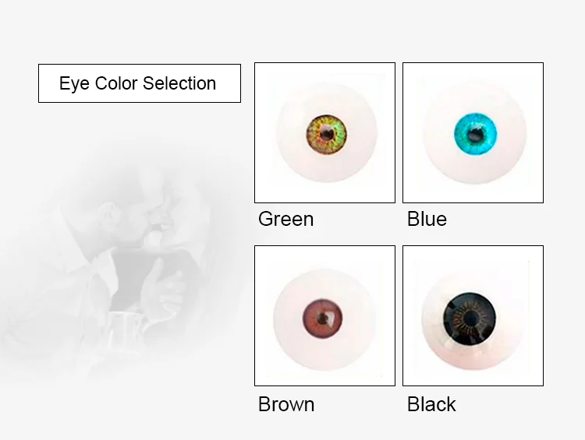Click the pupil of the green eye
Viewport: 585px width, 440px height.
pos(327,134)
